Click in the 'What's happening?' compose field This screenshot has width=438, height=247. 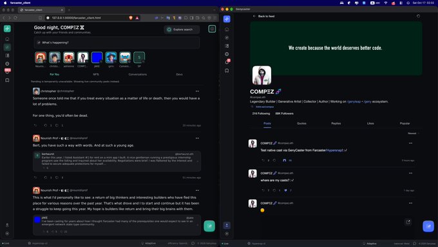tap(117, 43)
